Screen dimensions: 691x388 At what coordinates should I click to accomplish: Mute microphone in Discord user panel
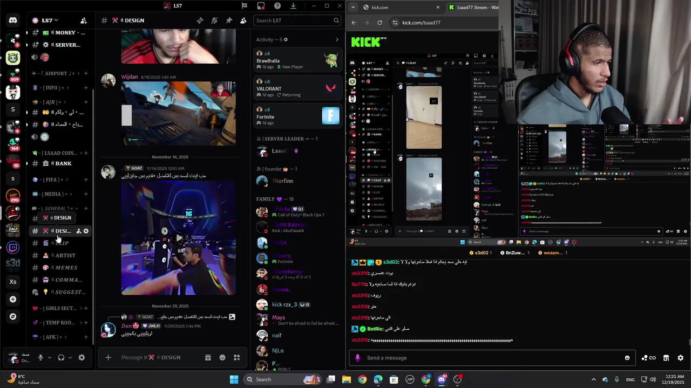pyautogui.click(x=40, y=357)
